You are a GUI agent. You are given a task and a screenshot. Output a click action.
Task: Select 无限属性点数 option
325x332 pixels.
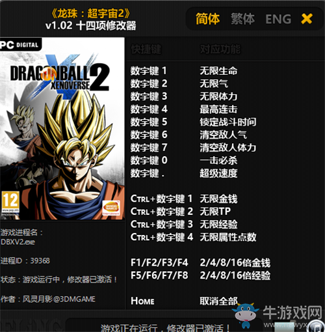(228, 237)
